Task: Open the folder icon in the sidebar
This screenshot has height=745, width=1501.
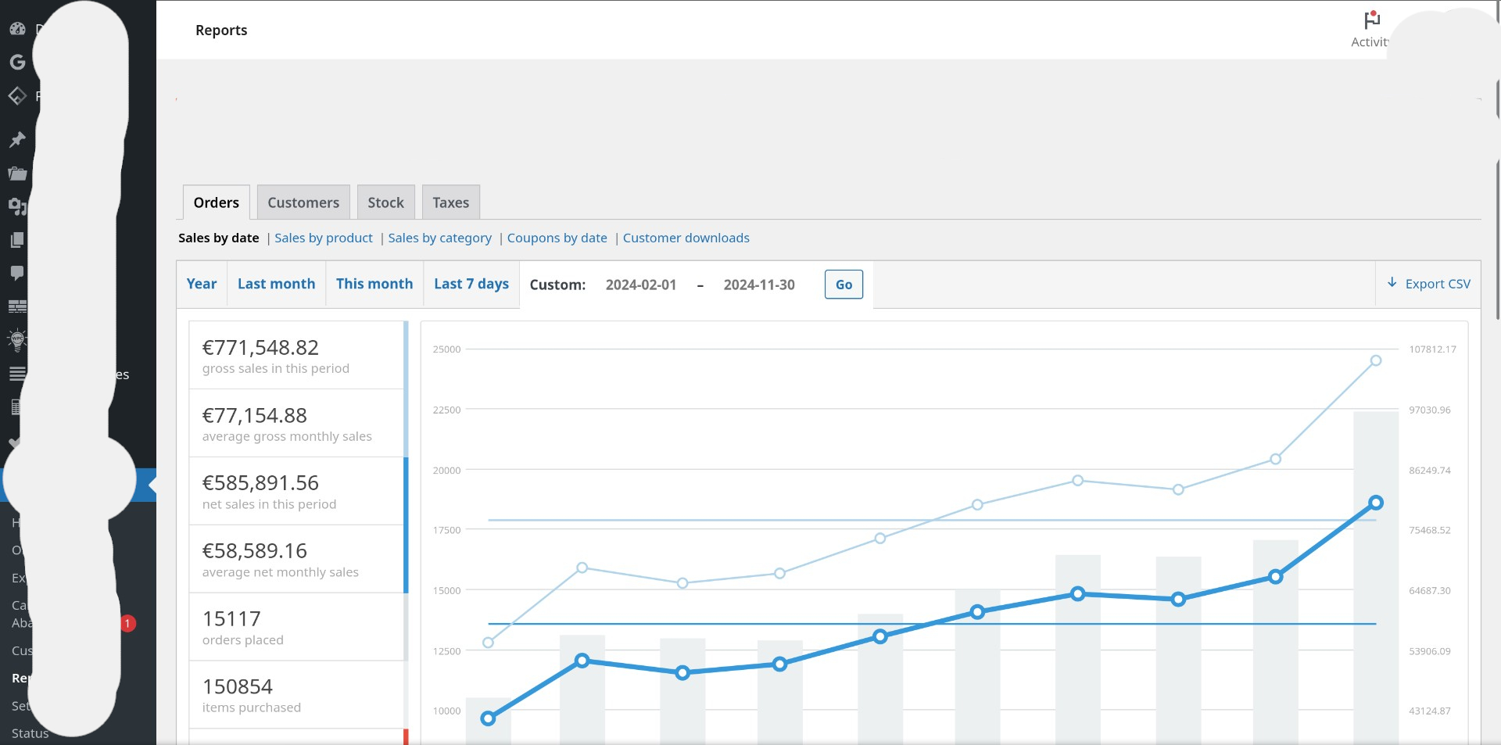Action: 17,174
